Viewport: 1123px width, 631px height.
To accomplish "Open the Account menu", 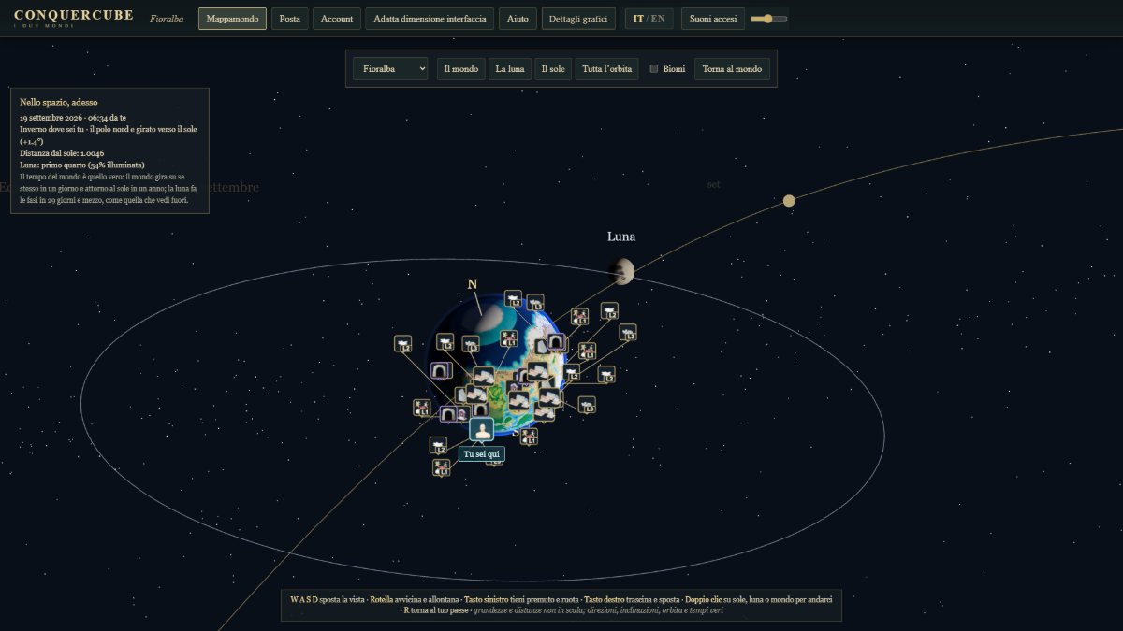I will pyautogui.click(x=337, y=19).
